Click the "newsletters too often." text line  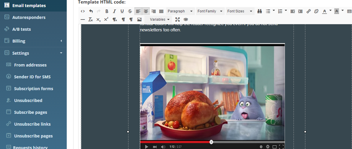(160, 30)
